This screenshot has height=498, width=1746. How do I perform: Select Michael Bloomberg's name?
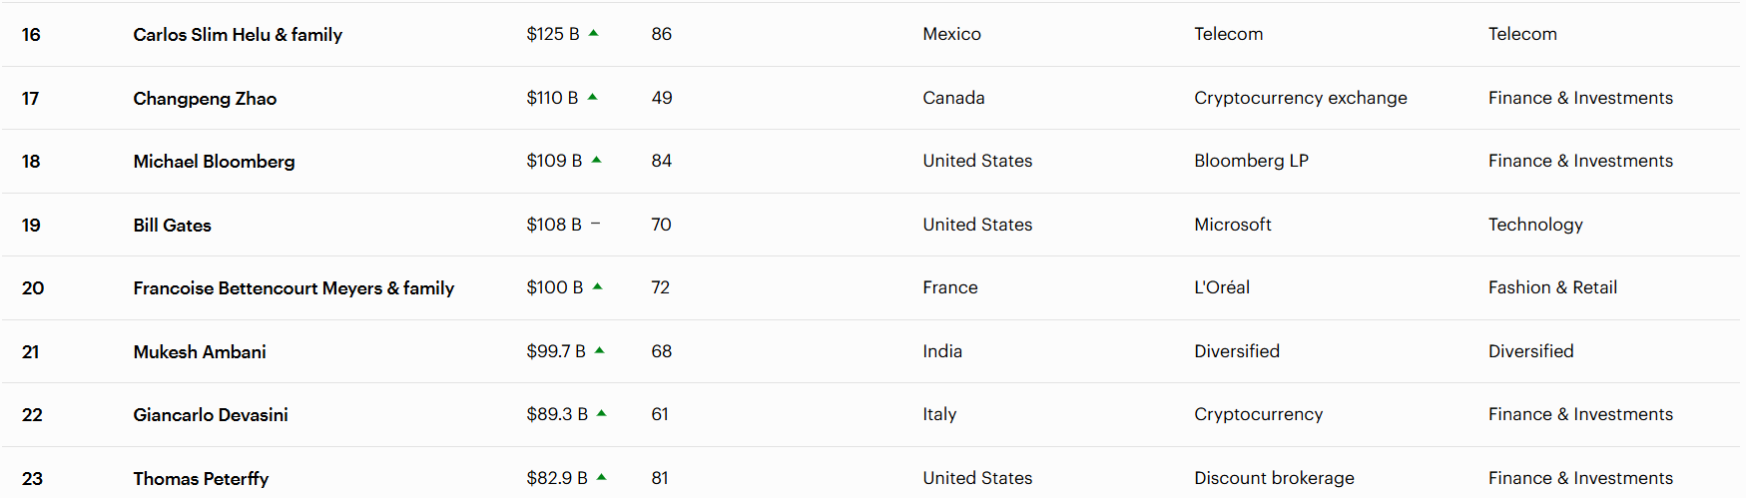click(214, 162)
